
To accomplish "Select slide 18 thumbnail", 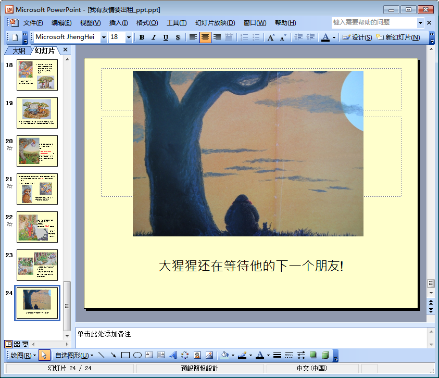I will (37, 75).
